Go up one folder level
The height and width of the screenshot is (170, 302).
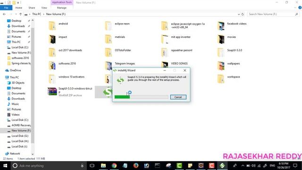coord(20,14)
